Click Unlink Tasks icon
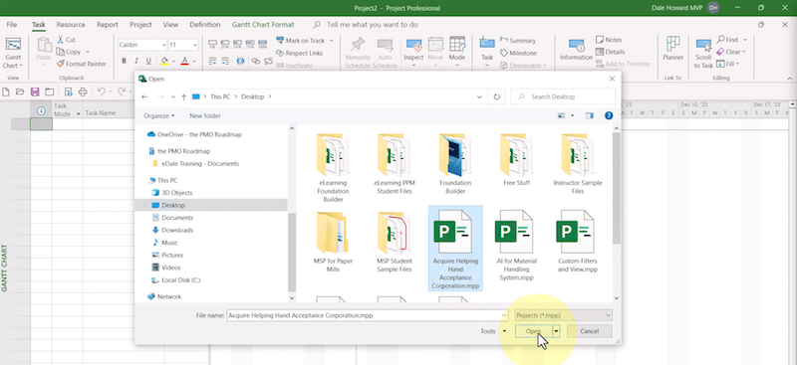This screenshot has width=797, height=365. (x=268, y=61)
